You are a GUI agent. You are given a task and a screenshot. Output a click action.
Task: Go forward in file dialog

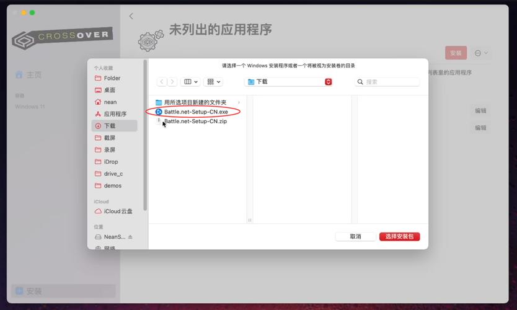[x=172, y=82]
